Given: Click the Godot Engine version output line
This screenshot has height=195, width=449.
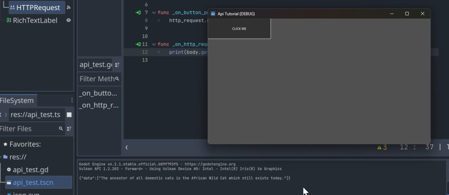Looking at the screenshot, I should click(x=157, y=164).
